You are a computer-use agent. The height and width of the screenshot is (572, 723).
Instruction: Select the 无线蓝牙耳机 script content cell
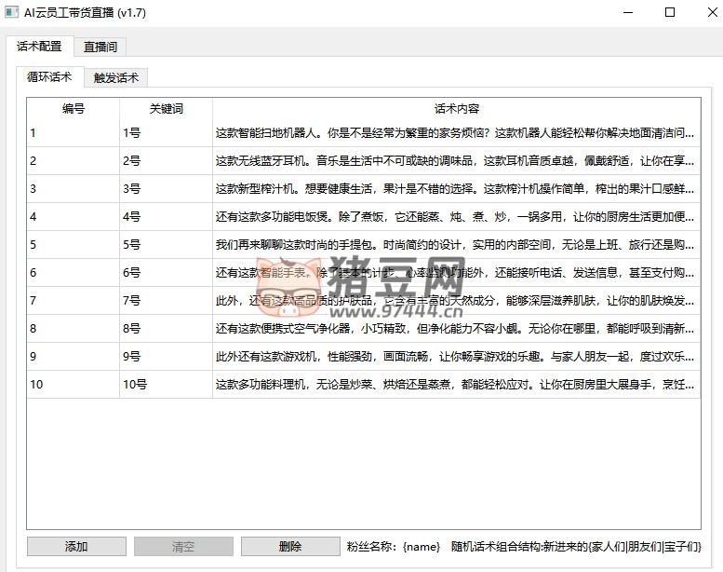coord(457,160)
